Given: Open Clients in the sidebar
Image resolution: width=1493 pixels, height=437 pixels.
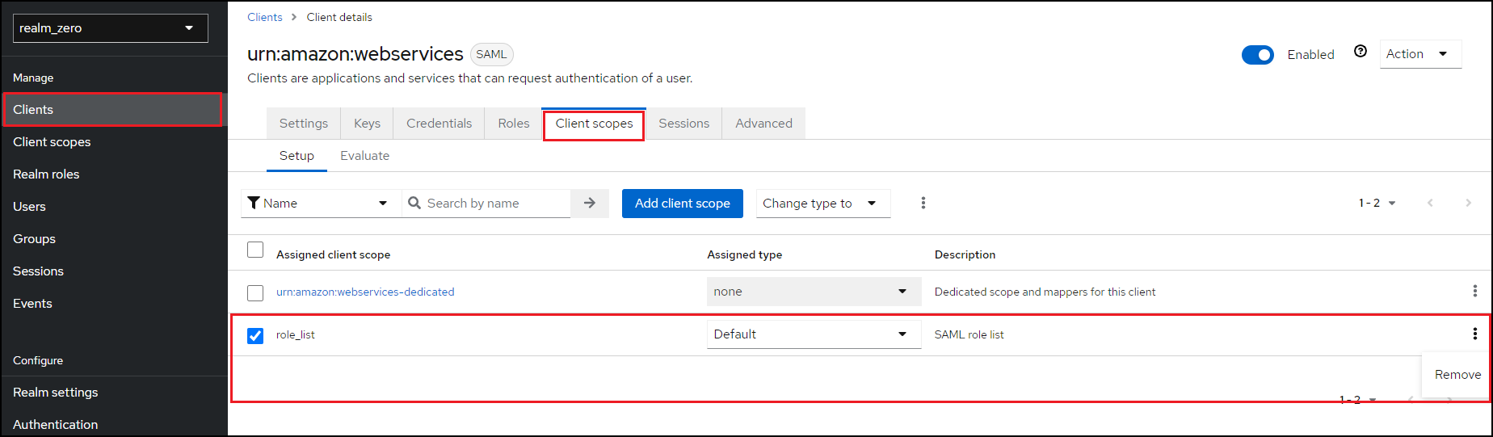Looking at the screenshot, I should pyautogui.click(x=112, y=109).
